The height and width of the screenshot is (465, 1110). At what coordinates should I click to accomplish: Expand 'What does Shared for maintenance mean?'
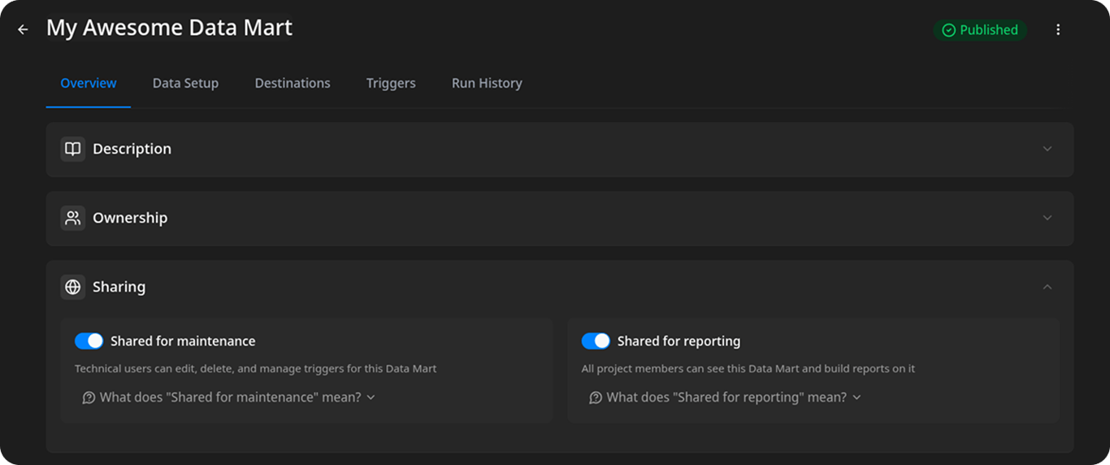coord(230,398)
